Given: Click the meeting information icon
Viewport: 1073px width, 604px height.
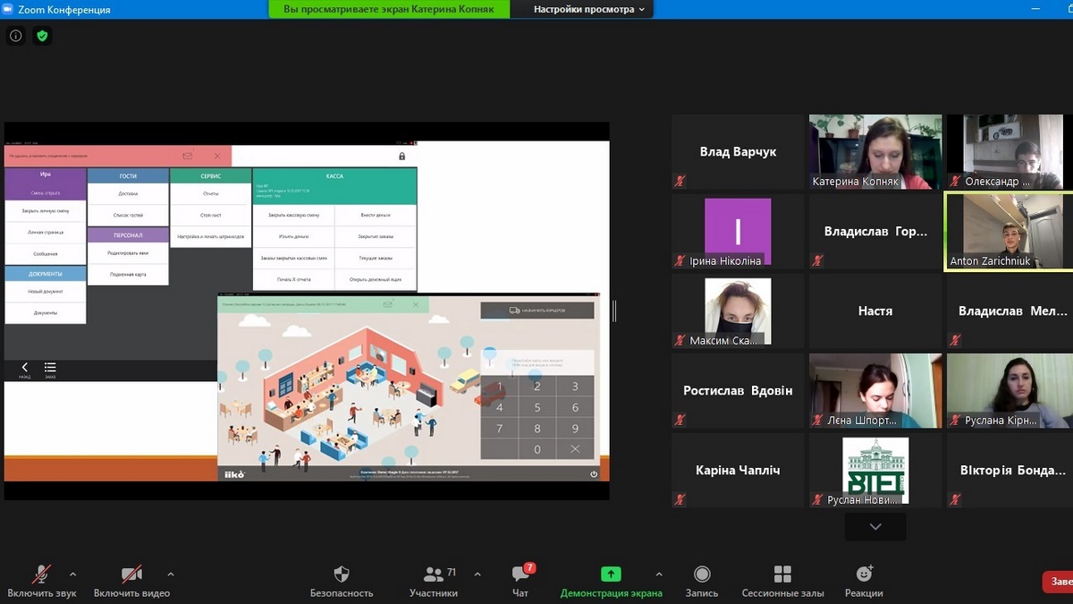Looking at the screenshot, I should pyautogui.click(x=15, y=36).
